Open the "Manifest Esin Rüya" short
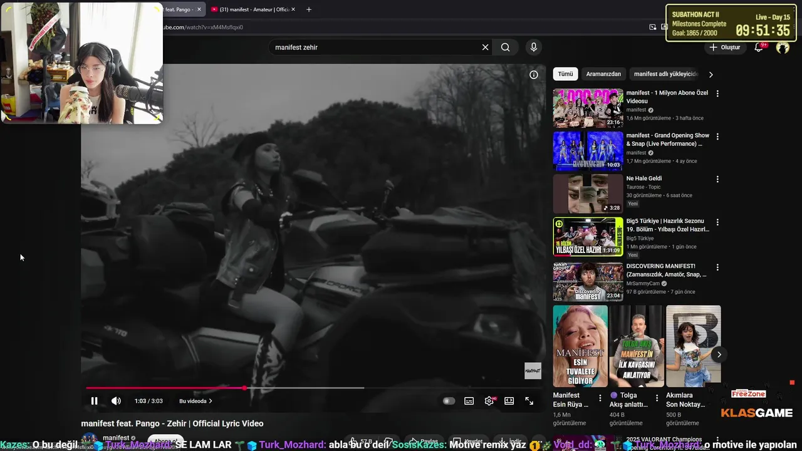Screen dimensions: 802x451 point(580,346)
